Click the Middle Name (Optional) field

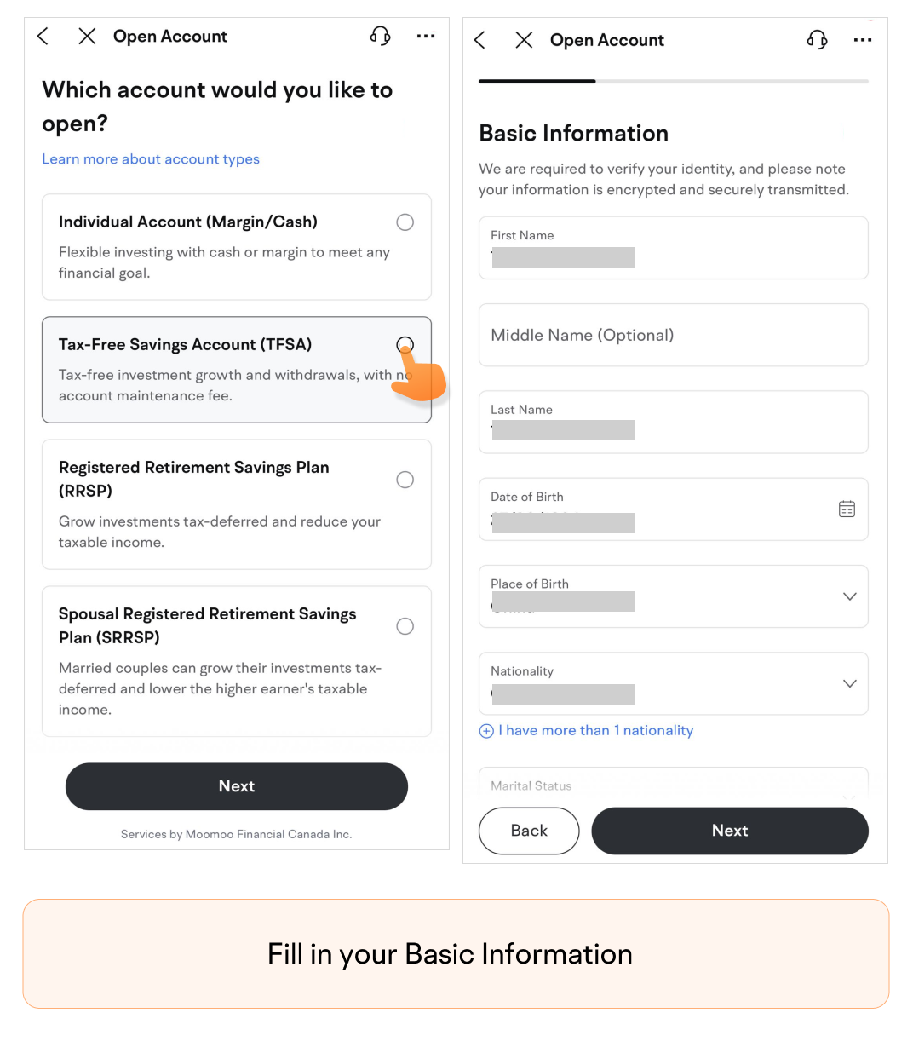point(674,335)
